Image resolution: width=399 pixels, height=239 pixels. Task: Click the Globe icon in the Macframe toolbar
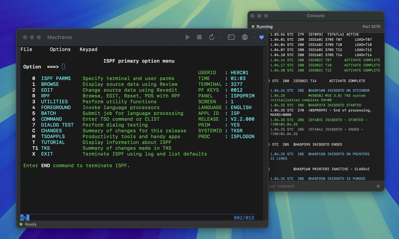point(245,37)
